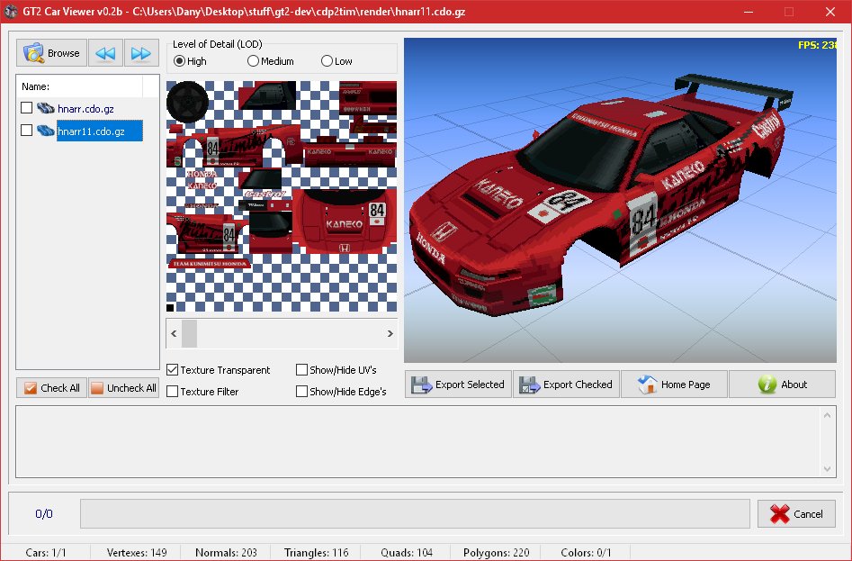The image size is (852, 561).
Task: Click the Name column header
Action: pos(80,86)
